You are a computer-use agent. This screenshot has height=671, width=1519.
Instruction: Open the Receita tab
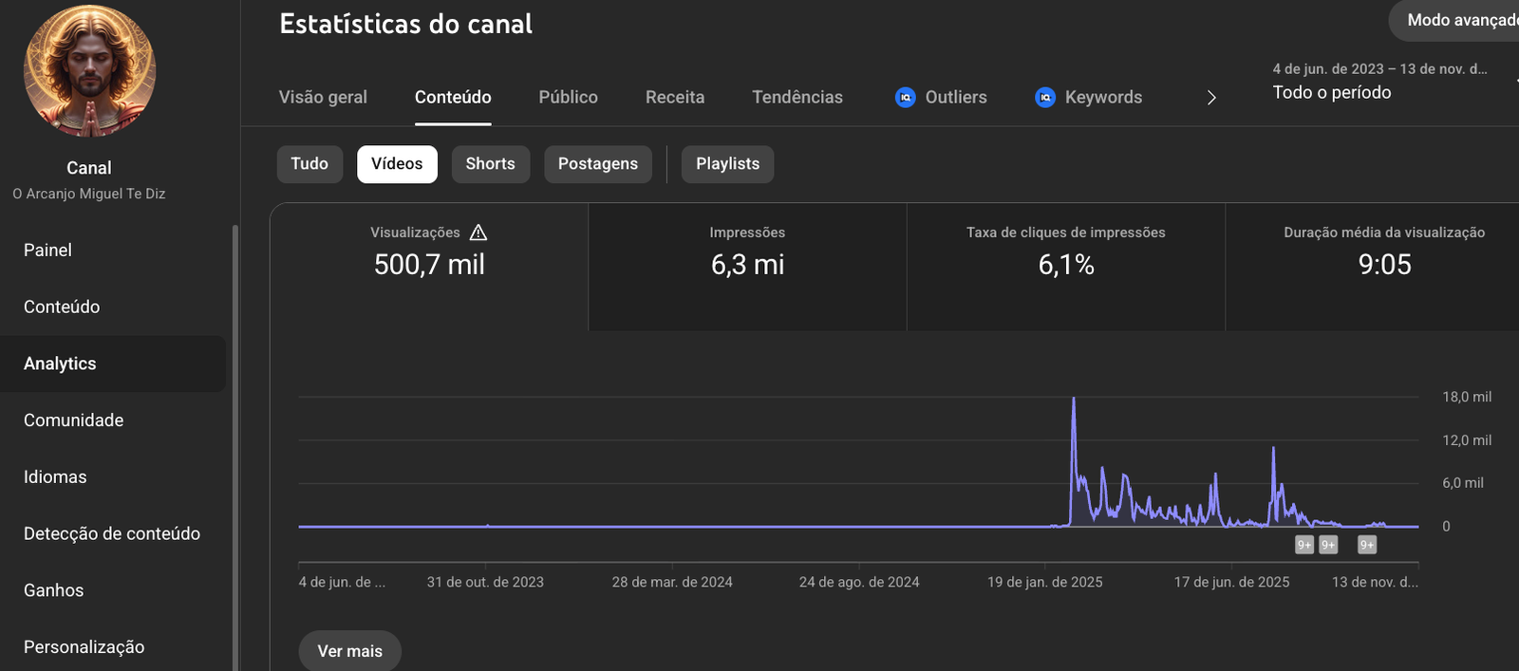[x=675, y=97]
